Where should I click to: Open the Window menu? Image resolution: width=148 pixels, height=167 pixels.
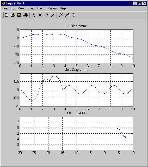point(52,8)
